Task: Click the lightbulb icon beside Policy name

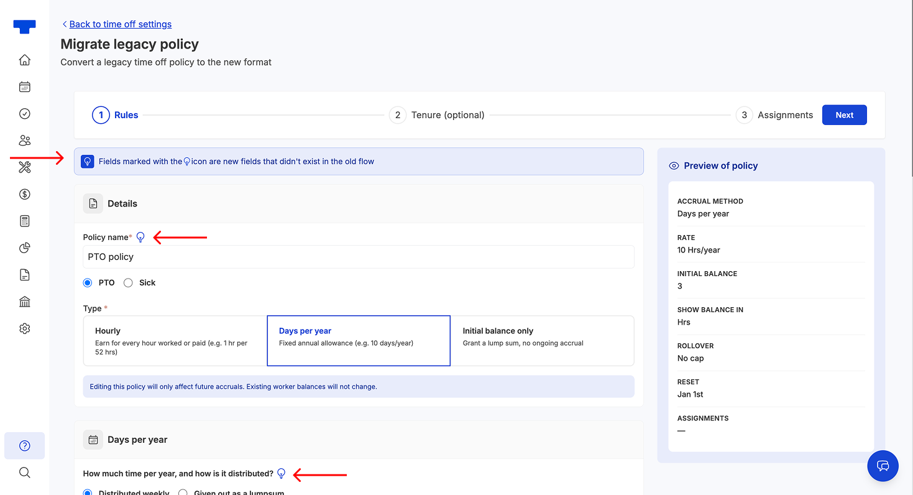Action: (x=140, y=237)
